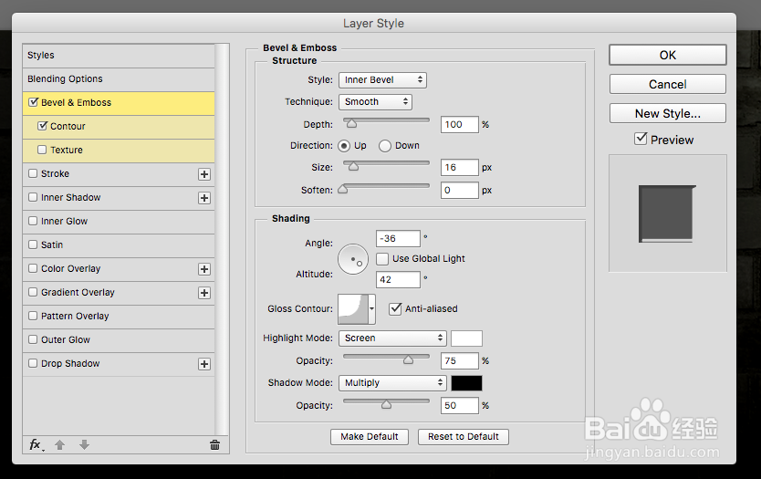The width and height of the screenshot is (761, 479).
Task: Add another Inner Shadow with plus icon
Action: click(x=204, y=198)
